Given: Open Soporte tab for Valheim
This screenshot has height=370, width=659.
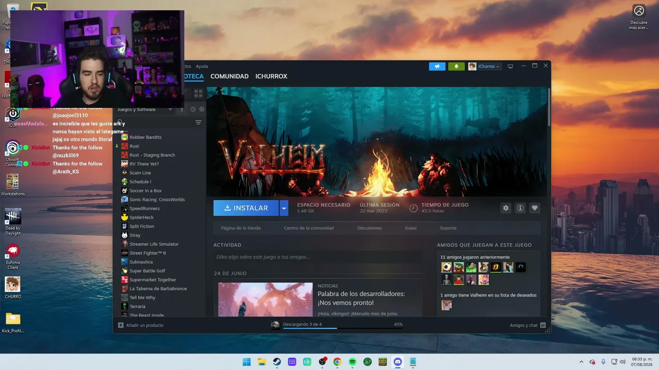Looking at the screenshot, I should [x=448, y=228].
